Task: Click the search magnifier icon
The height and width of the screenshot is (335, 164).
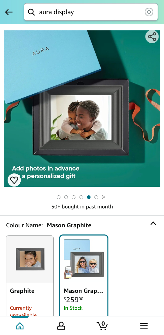Action: tap(31, 12)
